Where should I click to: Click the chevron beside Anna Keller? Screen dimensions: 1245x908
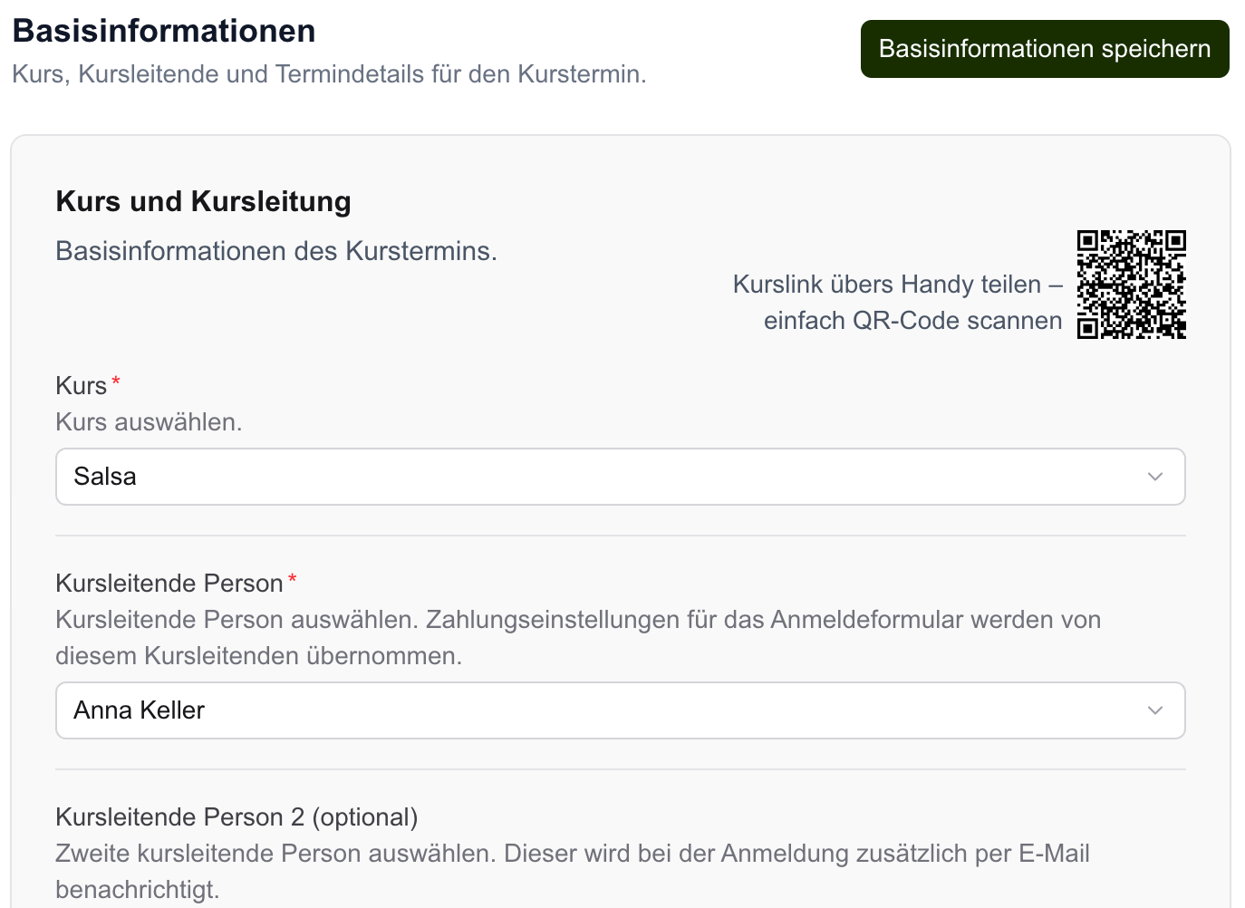1154,710
